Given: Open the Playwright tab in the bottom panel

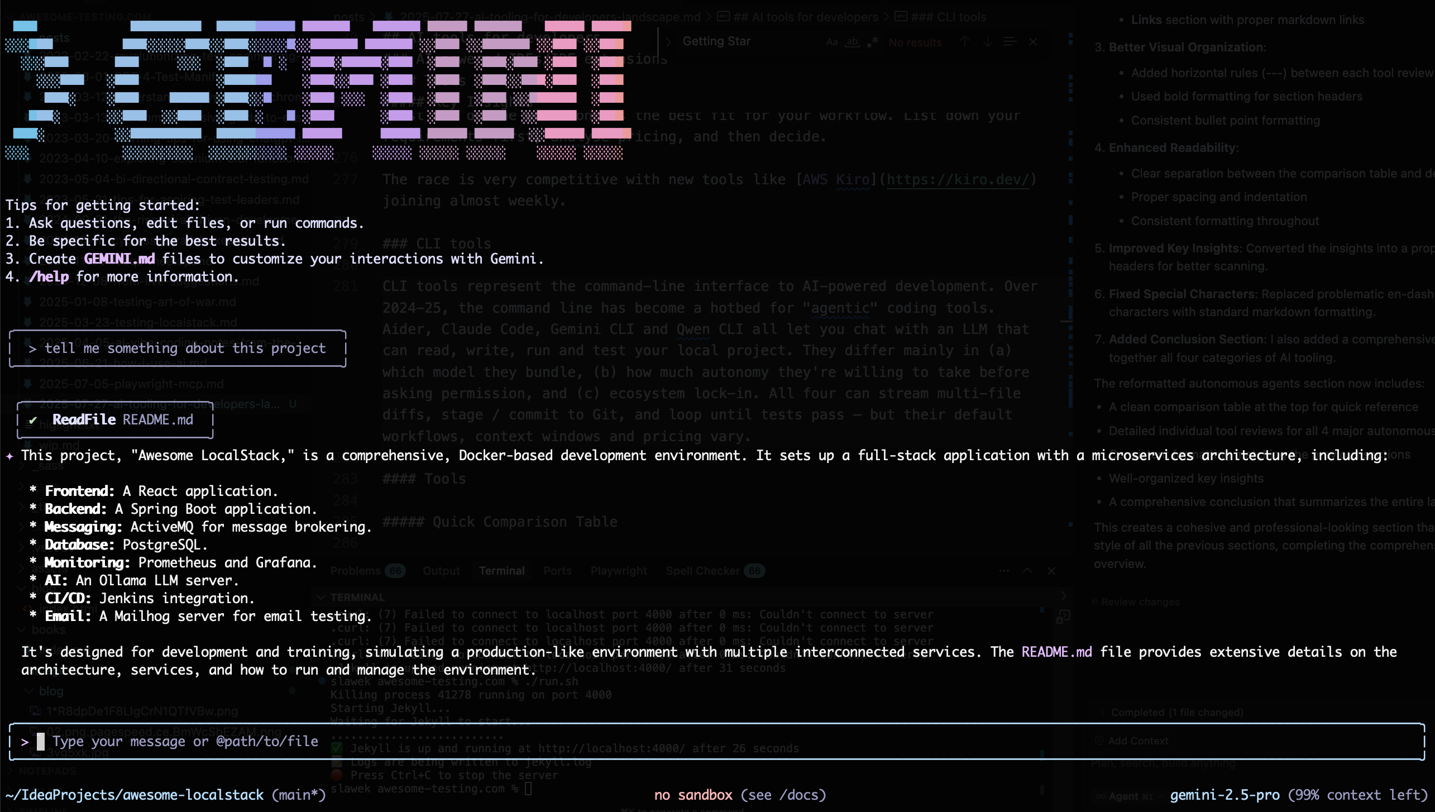Looking at the screenshot, I should click(x=619, y=571).
